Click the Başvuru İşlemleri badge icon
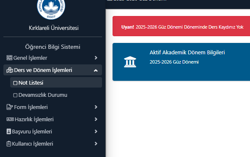This screenshot has height=157, width=250. click(8, 131)
